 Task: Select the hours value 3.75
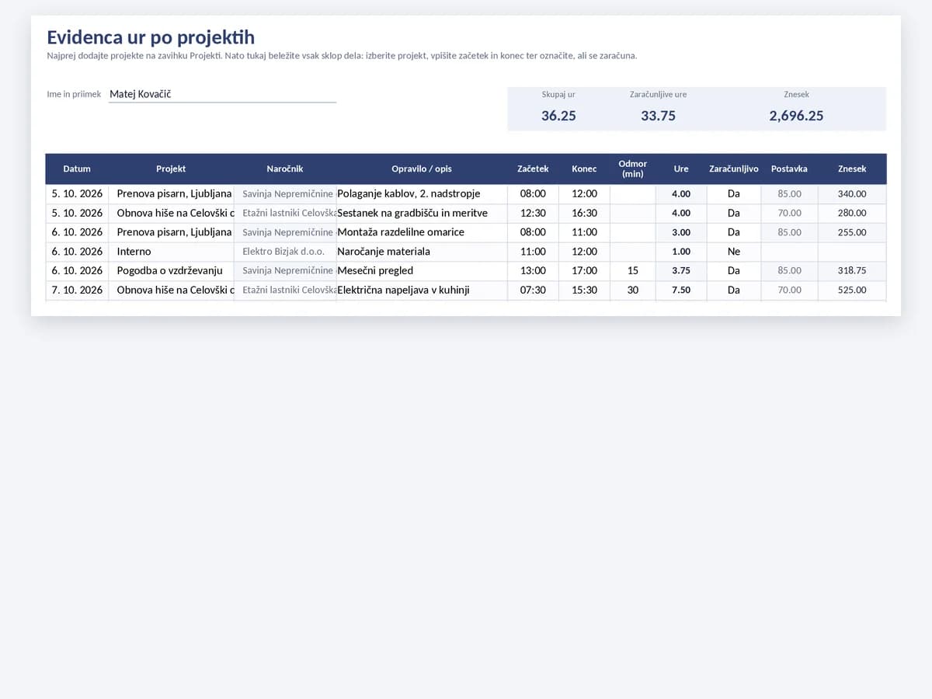click(x=681, y=270)
